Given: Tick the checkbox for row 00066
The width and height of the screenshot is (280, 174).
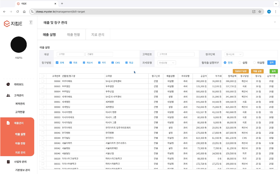Looking at the screenshot, I should tap(43, 81).
